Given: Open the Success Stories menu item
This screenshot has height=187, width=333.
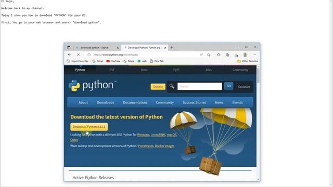Looking at the screenshot, I should click(x=194, y=102).
